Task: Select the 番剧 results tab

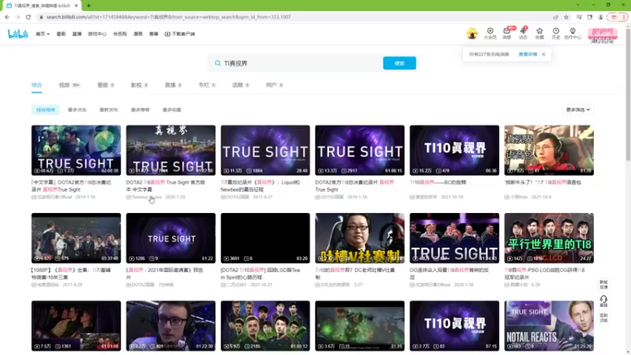Action: (106, 85)
